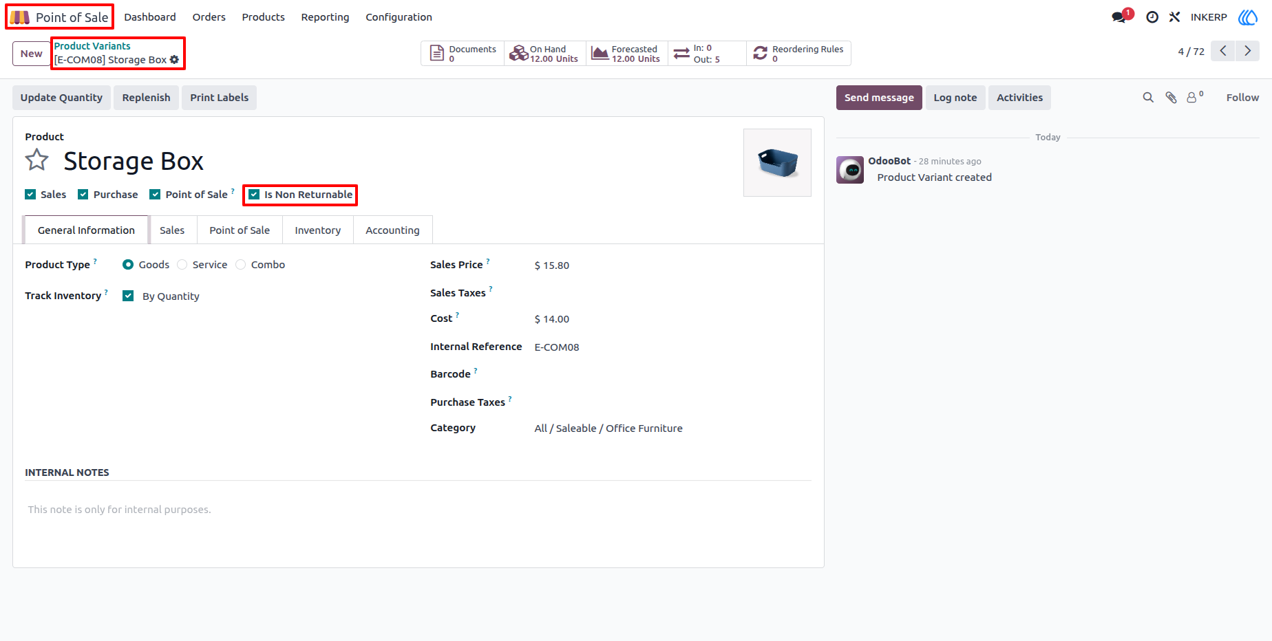Image resolution: width=1272 pixels, height=641 pixels.
Task: Toggle Track Inventory checkbox
Action: [x=128, y=296]
